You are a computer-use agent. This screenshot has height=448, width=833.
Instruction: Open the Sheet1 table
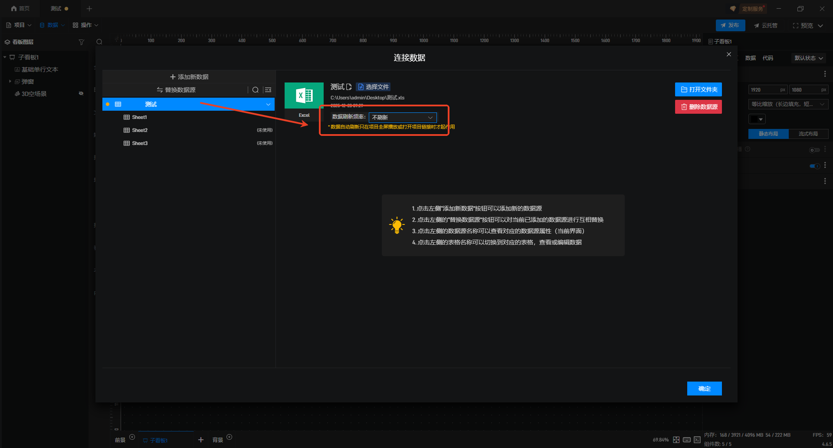click(139, 117)
